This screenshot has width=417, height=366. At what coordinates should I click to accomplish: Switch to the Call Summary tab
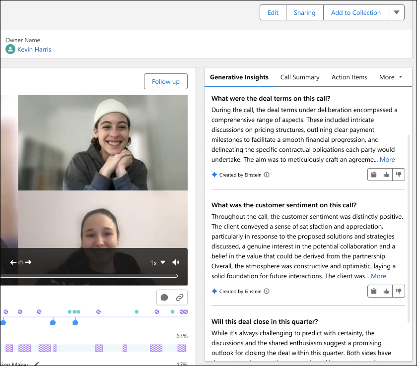coord(300,77)
